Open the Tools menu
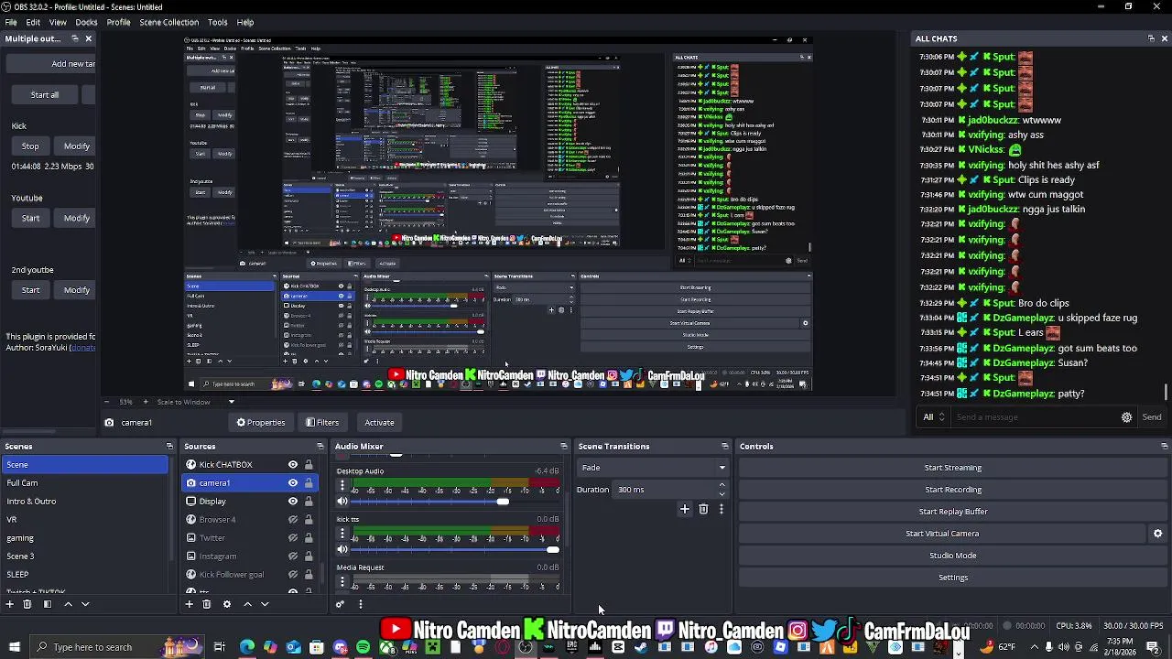The width and height of the screenshot is (1172, 659). pos(217,22)
